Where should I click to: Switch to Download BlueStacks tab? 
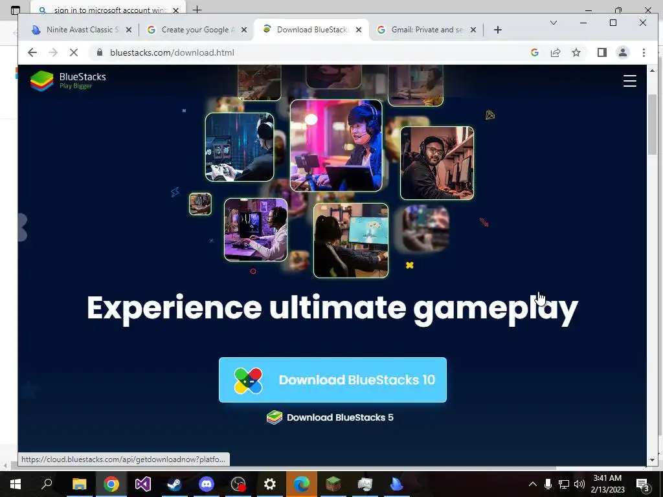coord(311,30)
